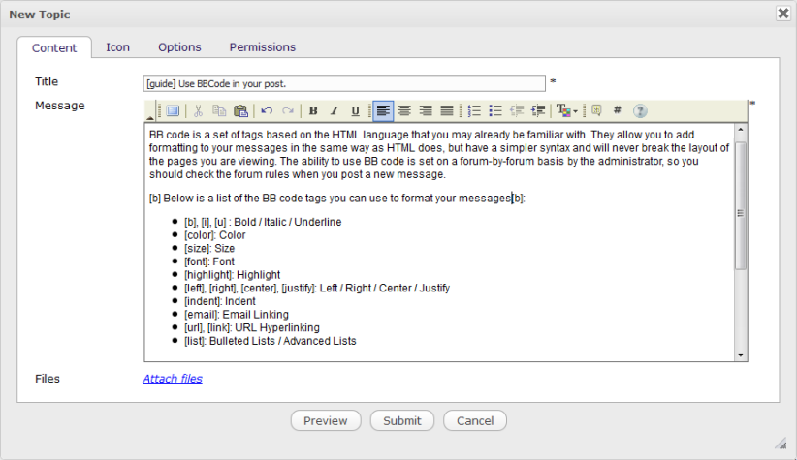Justify the message text
797x460 pixels.
point(447,111)
